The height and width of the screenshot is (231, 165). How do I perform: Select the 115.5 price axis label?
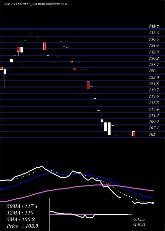point(154,103)
